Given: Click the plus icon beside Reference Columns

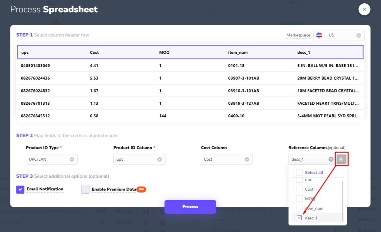Looking at the screenshot, I should (x=342, y=159).
